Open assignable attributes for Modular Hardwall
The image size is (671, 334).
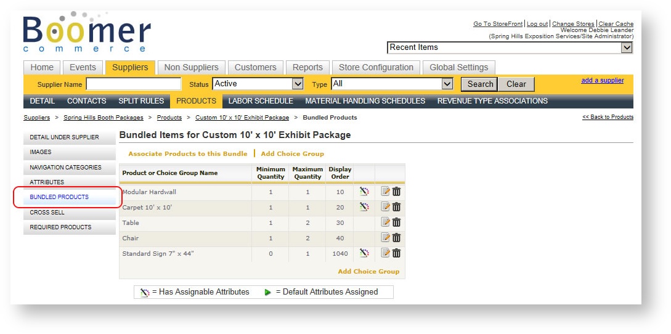pyautogui.click(x=364, y=192)
